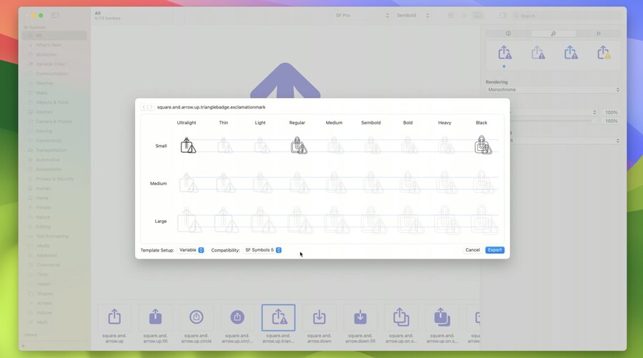The width and height of the screenshot is (643, 358).
Task: Choose the palette rendering preview
Action: [571, 53]
